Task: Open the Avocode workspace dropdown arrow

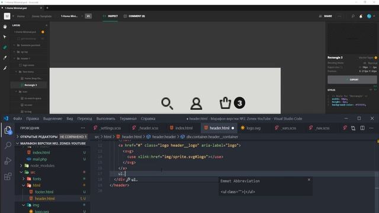Action: pos(13,16)
